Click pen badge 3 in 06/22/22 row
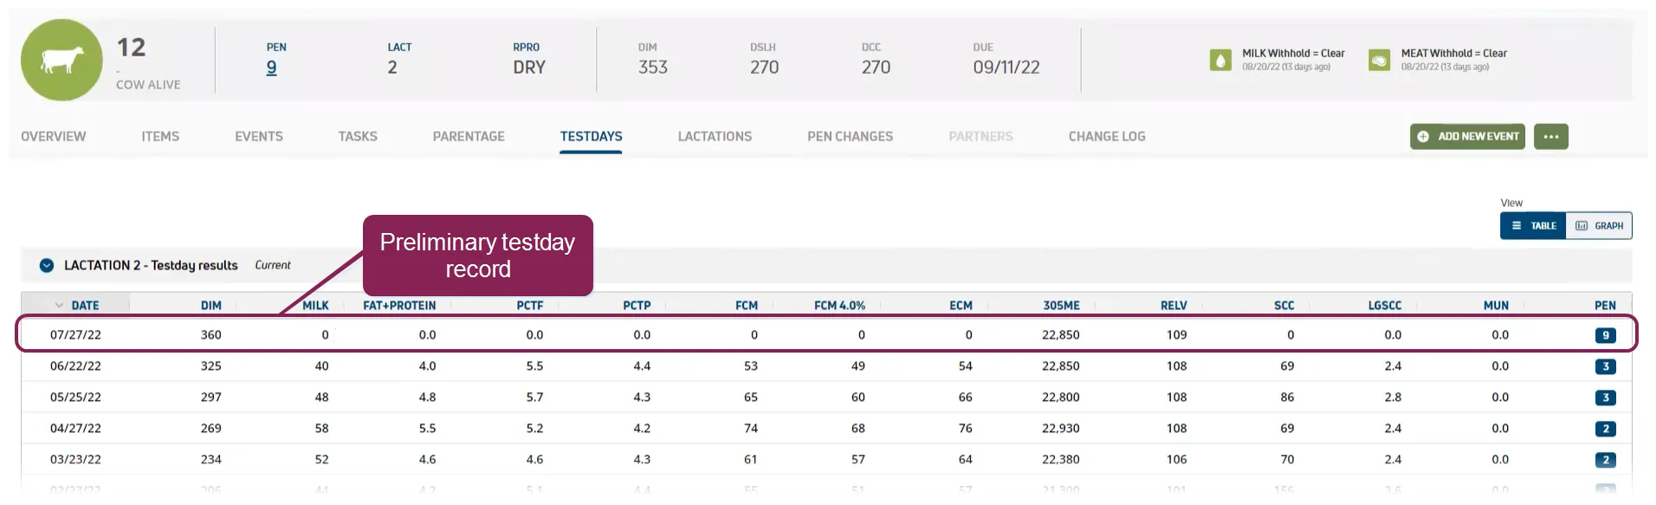 1605,366
